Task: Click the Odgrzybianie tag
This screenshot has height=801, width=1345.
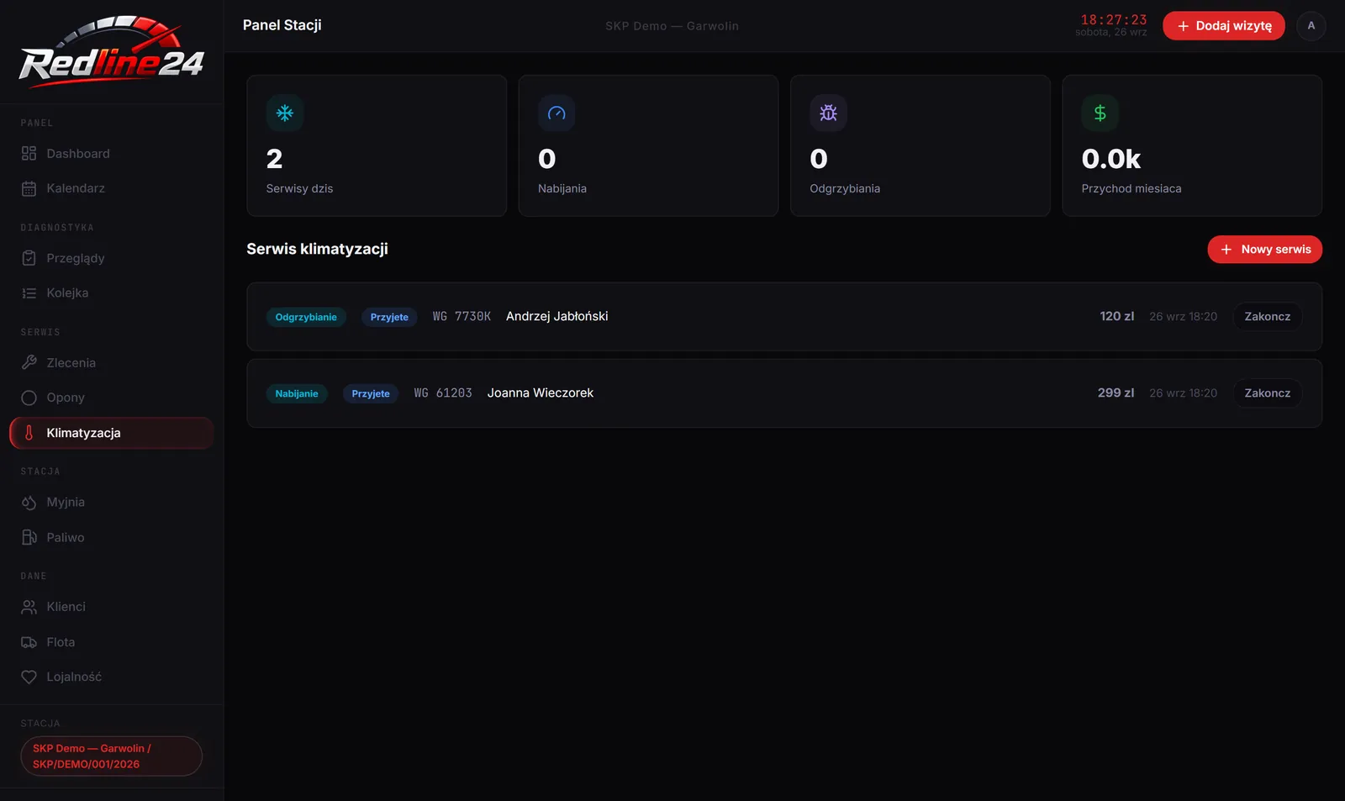Action: (306, 317)
